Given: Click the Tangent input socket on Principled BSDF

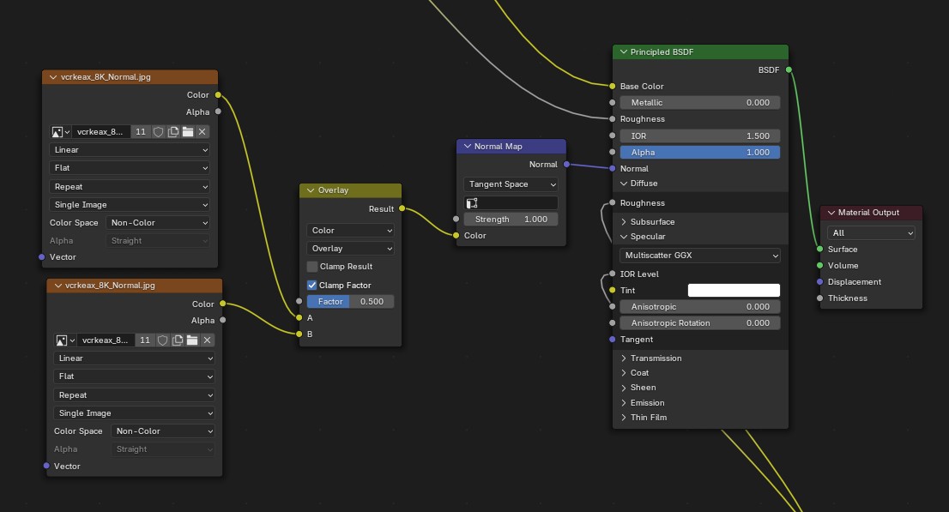Looking at the screenshot, I should [x=613, y=340].
